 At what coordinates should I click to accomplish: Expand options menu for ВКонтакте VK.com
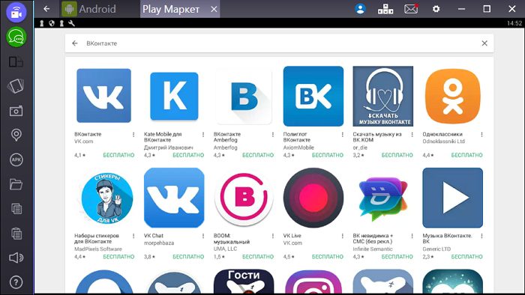[x=133, y=135]
